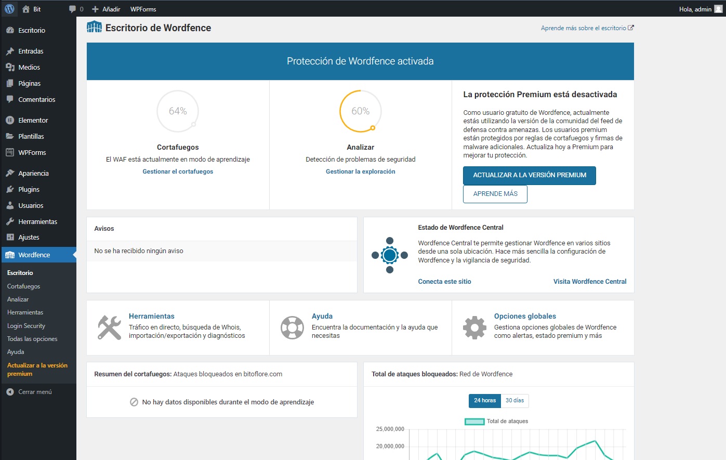
Task: Click the admin avatar in top bar
Action: [x=718, y=9]
